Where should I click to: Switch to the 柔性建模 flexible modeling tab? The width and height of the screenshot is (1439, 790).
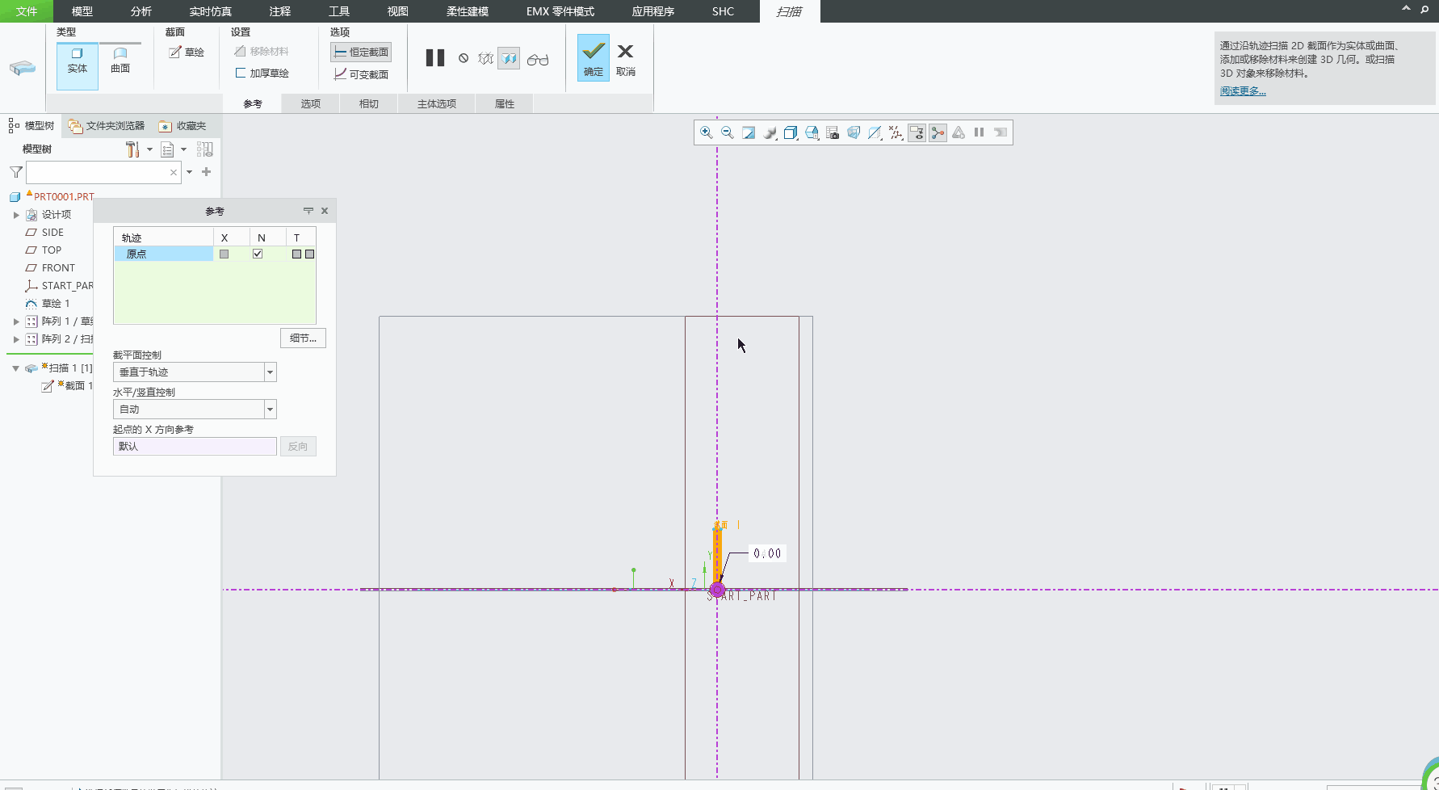[468, 11]
